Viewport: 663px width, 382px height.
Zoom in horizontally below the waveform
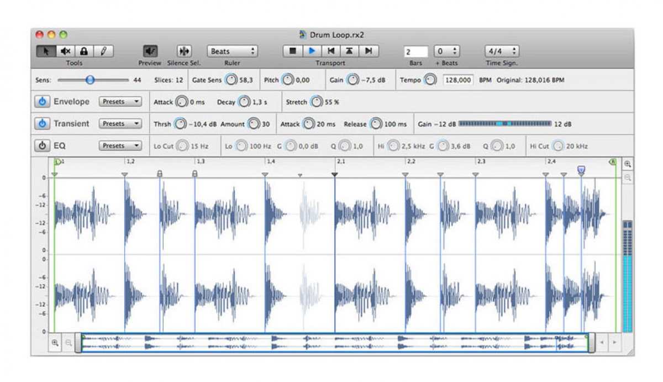[55, 343]
